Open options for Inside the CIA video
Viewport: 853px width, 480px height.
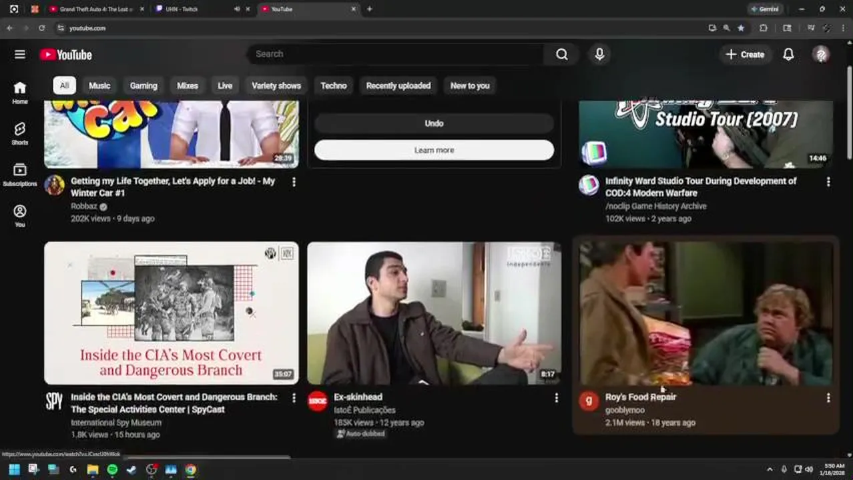(x=294, y=397)
